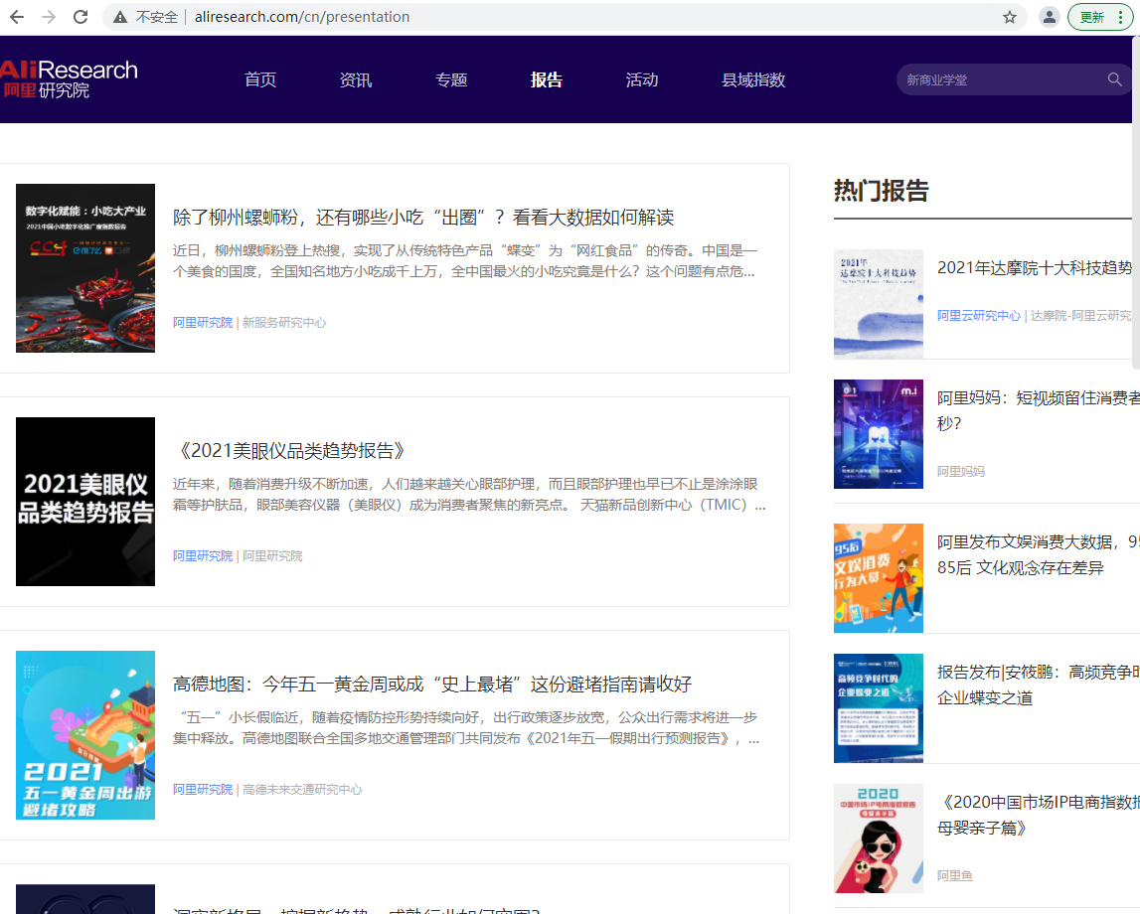Click the AliResearch logo
This screenshot has height=914, width=1140.
69,79
